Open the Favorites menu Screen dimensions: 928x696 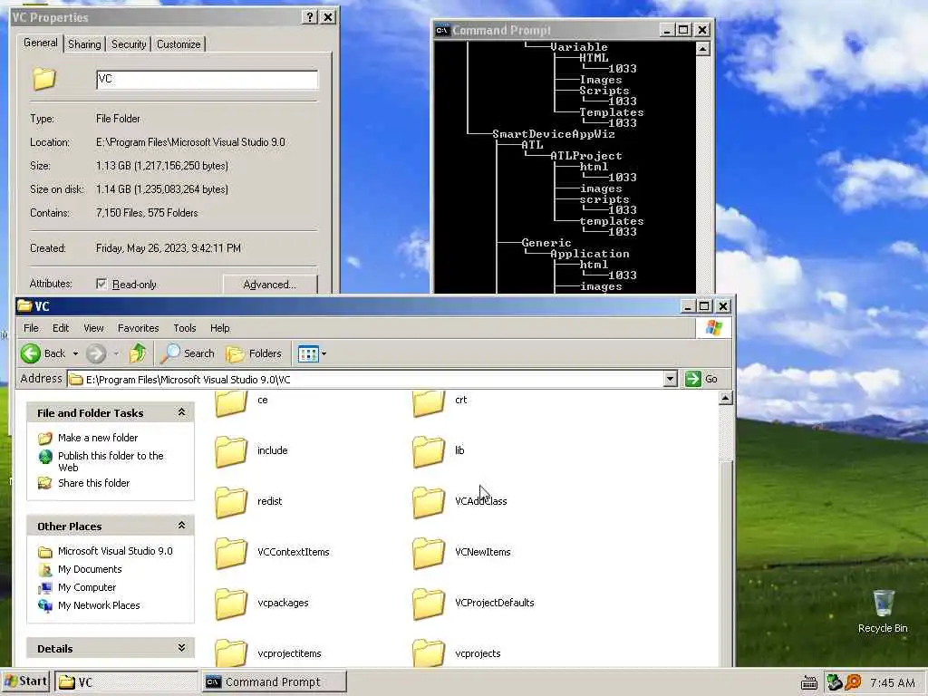[x=138, y=328]
